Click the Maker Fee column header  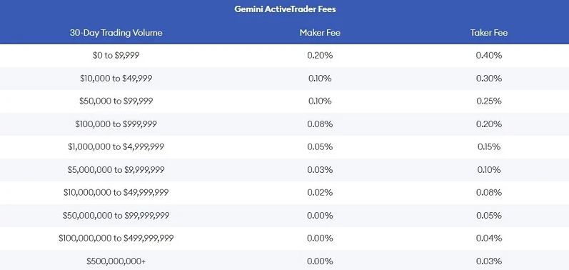(x=320, y=33)
